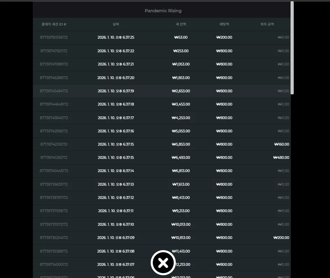
Task: Click the winnings amount ₩160.00
Action: coord(282,144)
